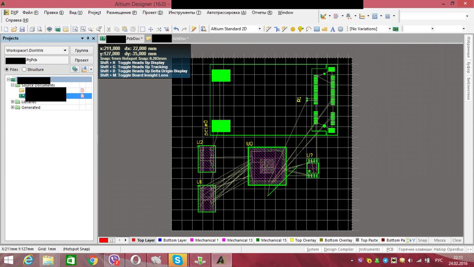Select the Structure radio button
This screenshot has width=474, height=267.
click(24, 69)
